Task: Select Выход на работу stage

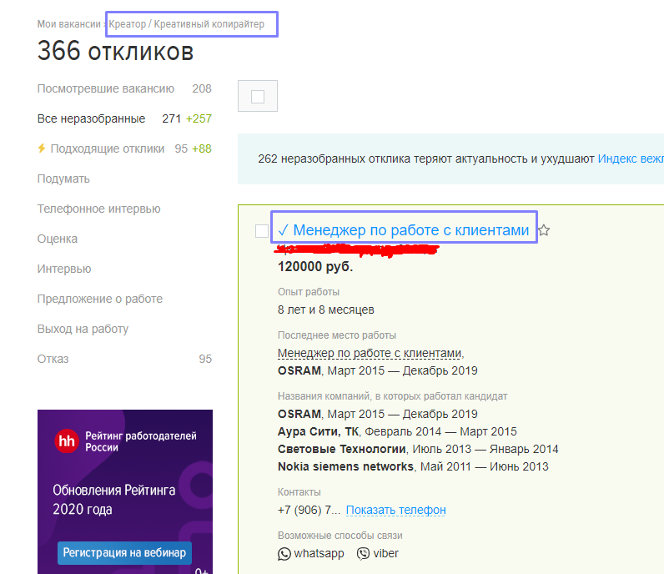Action: coord(83,330)
